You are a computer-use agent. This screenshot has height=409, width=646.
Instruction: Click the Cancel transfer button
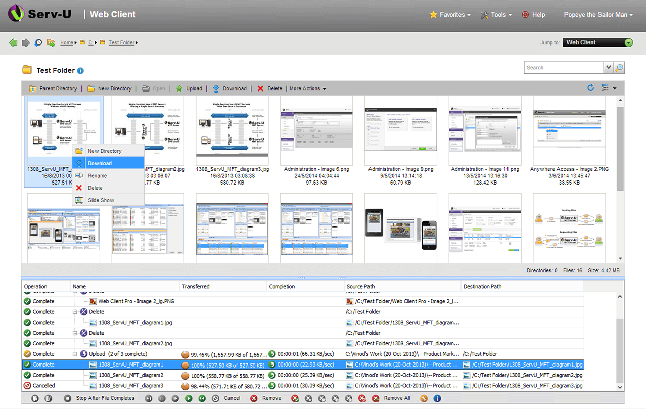pos(226,398)
